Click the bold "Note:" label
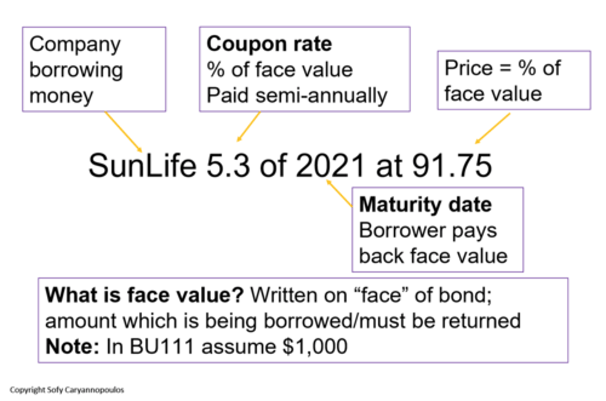Image resolution: width=606 pixels, height=401 pixels. pos(72,347)
